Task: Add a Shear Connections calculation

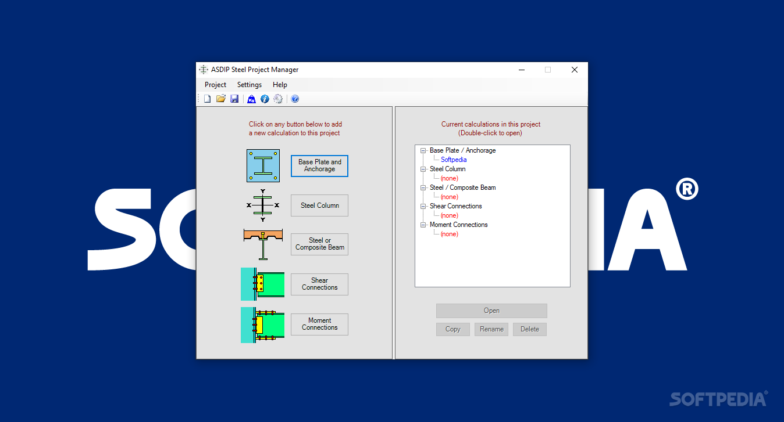Action: pyautogui.click(x=319, y=284)
